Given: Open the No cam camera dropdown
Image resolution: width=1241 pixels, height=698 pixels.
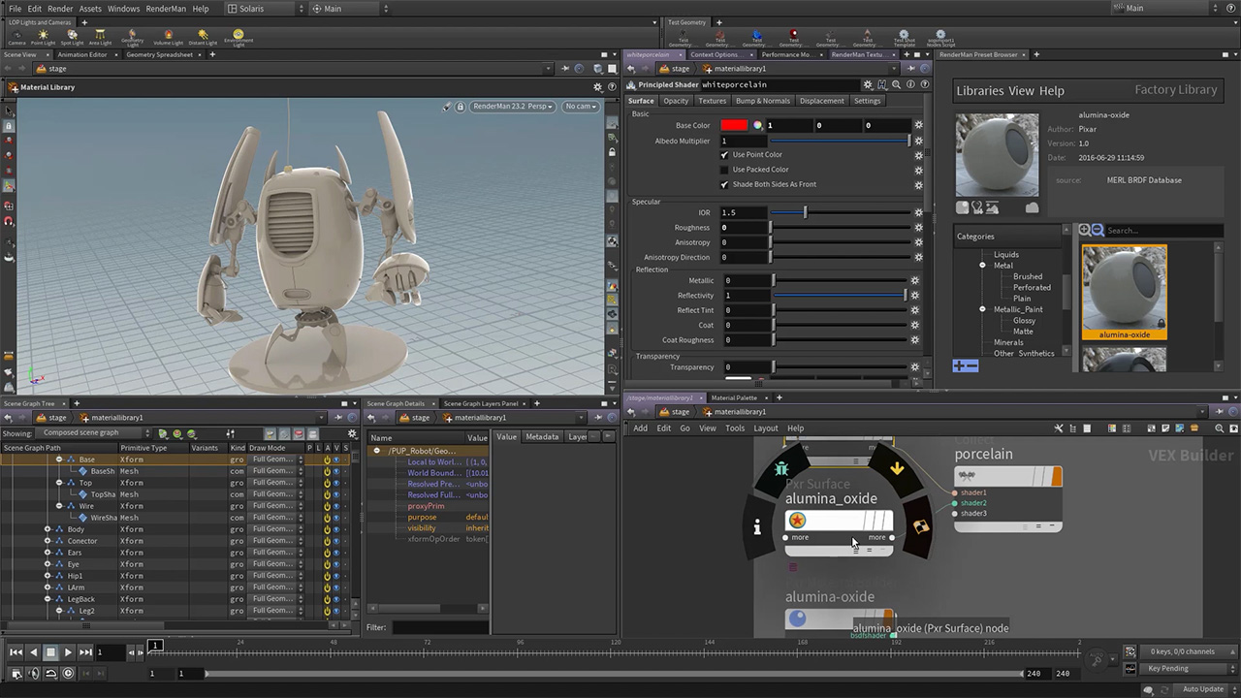Looking at the screenshot, I should tap(581, 106).
